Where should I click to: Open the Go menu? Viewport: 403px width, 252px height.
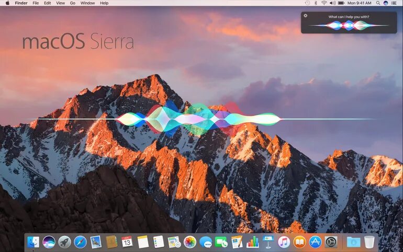pyautogui.click(x=73, y=3)
